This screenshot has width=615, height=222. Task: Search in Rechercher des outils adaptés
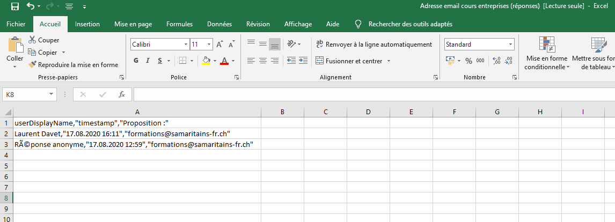(410, 24)
